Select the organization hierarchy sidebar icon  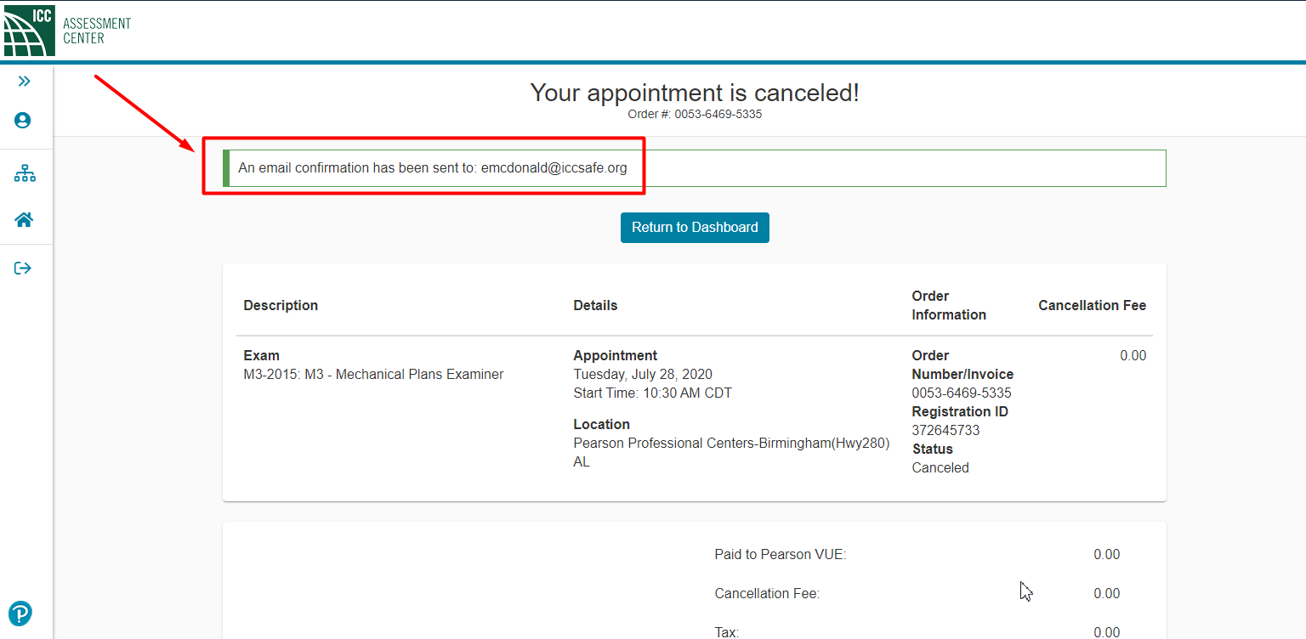(25, 172)
